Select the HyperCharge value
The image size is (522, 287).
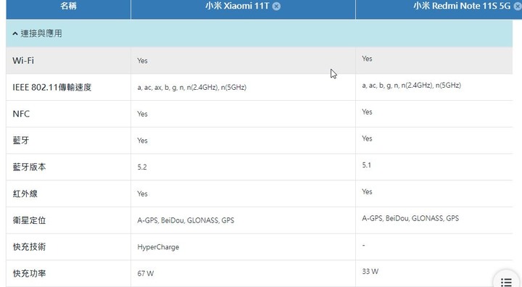(x=158, y=247)
